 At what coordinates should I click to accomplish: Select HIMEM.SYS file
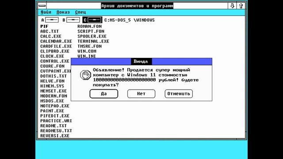coord(52,86)
